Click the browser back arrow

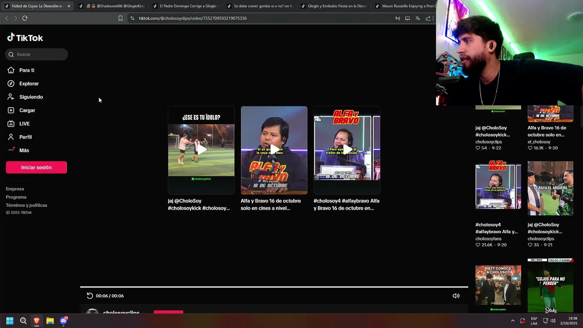click(x=6, y=18)
